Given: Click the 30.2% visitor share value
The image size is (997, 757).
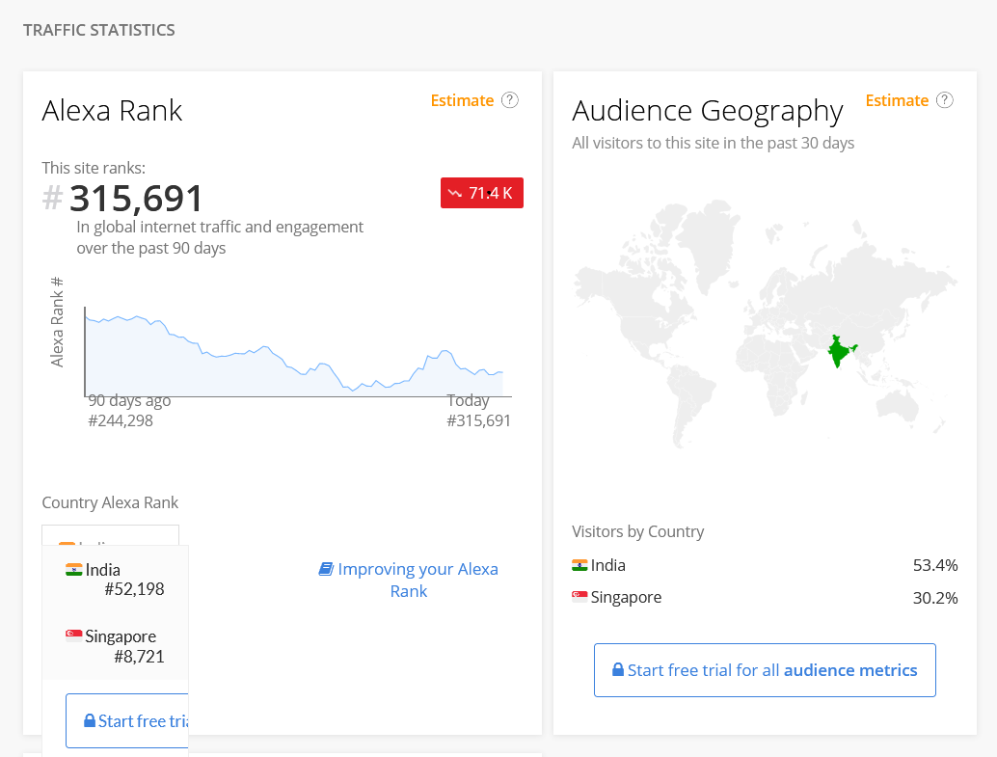Looking at the screenshot, I should (x=935, y=598).
